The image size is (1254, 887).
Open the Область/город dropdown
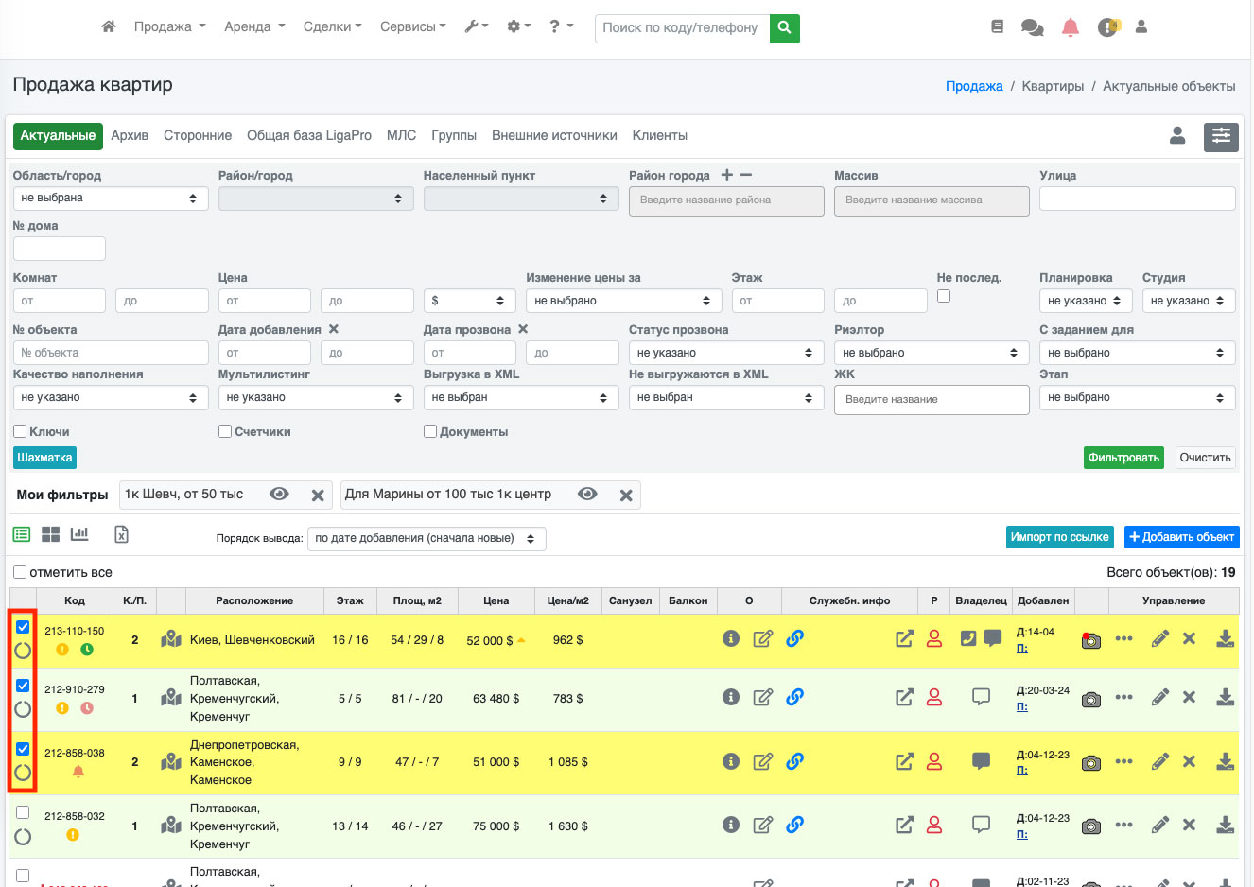tap(110, 199)
